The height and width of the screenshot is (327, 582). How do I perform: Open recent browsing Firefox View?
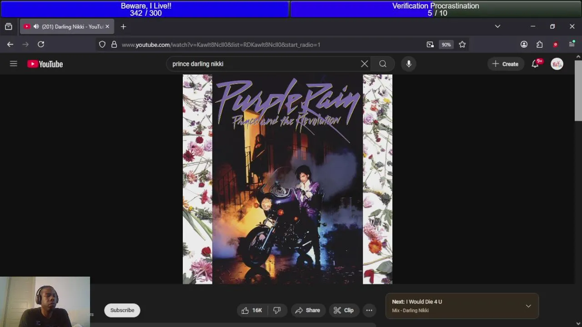(8, 27)
